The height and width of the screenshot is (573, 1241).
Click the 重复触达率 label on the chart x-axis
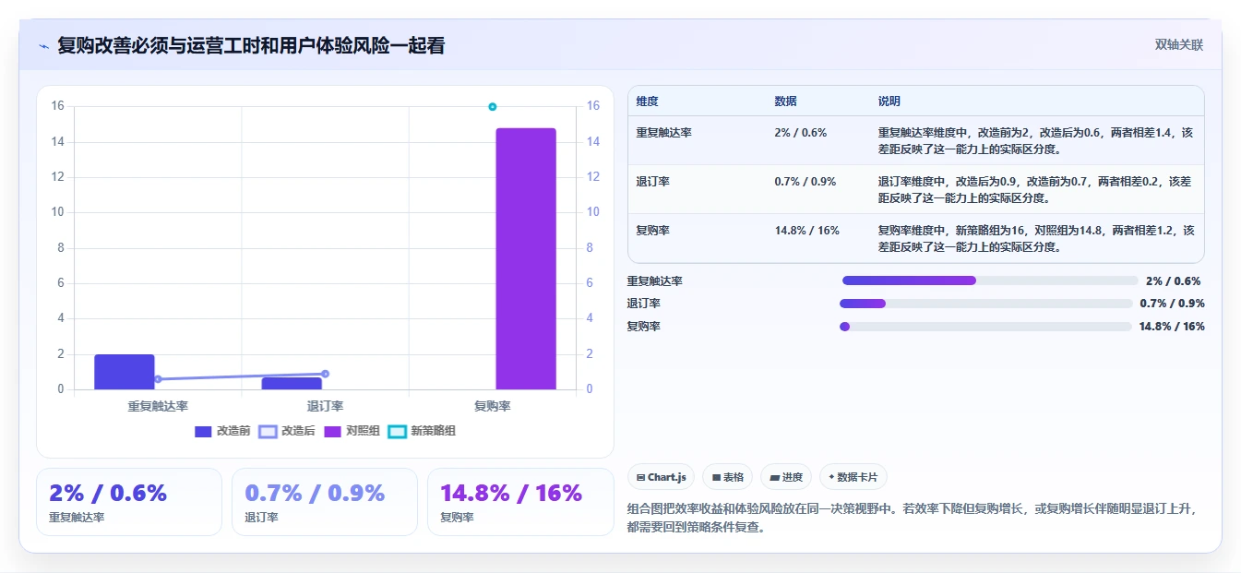pyautogui.click(x=158, y=406)
